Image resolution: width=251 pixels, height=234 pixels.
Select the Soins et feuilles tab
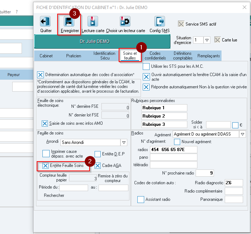tap(130, 56)
